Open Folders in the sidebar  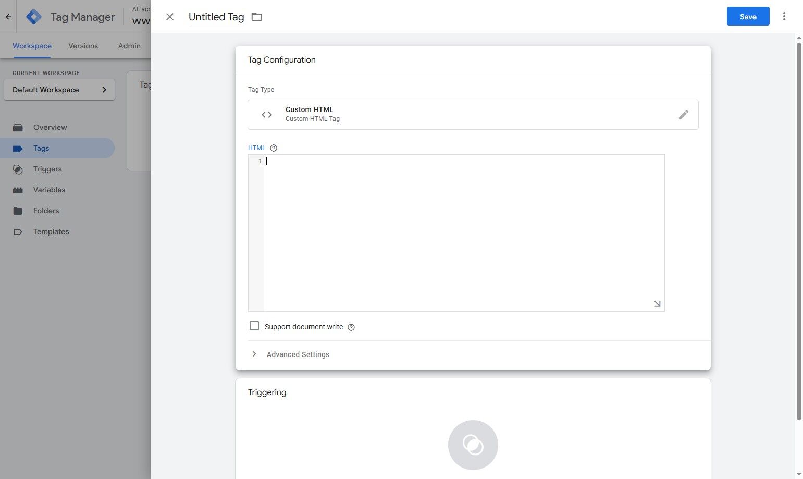tap(57, 211)
